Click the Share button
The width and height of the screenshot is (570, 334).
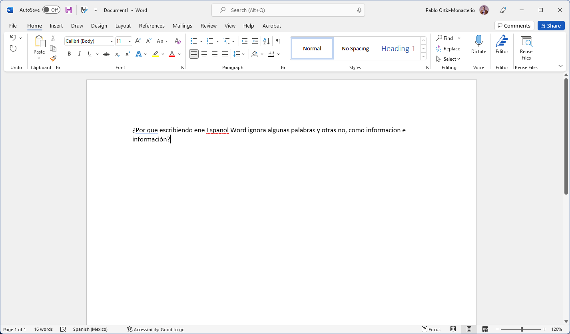[551, 26]
